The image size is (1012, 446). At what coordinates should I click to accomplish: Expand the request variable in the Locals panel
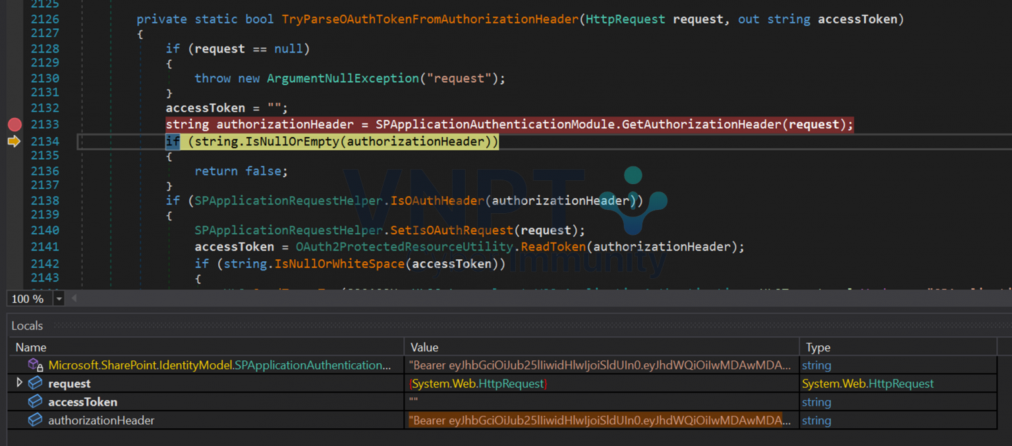pos(20,383)
